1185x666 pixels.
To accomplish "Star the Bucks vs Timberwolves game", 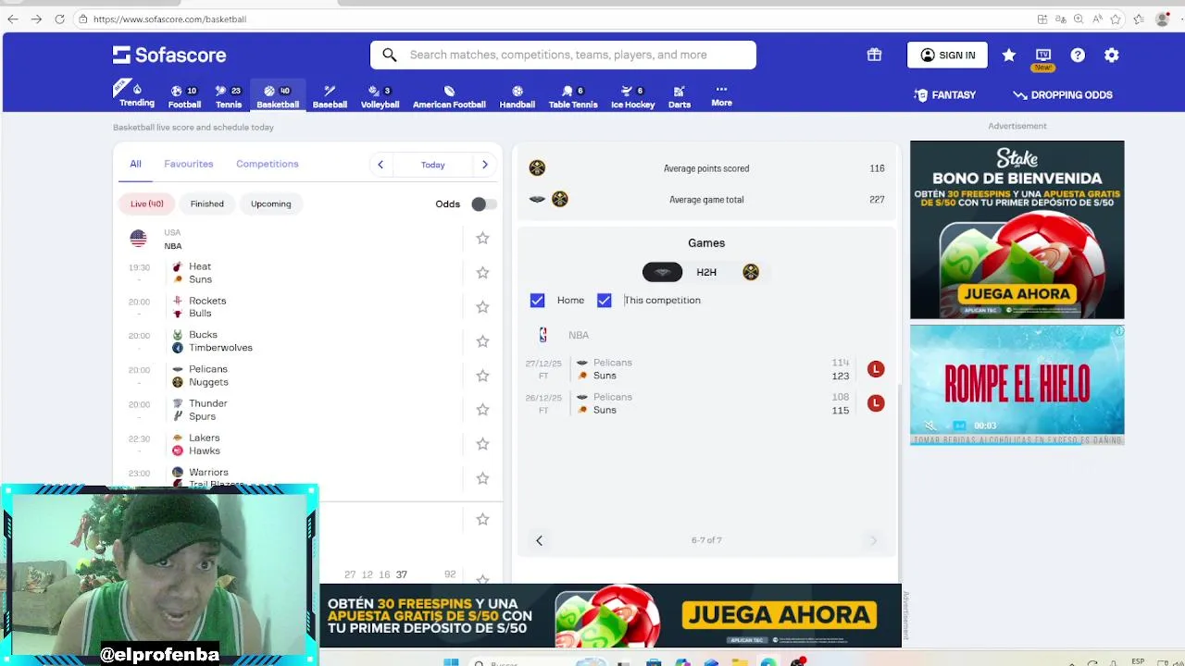I will [482, 341].
